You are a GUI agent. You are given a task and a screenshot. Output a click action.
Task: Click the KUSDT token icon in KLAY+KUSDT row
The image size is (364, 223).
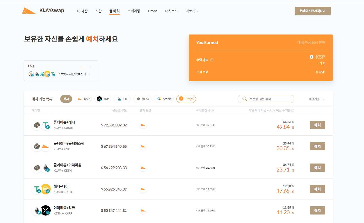[x=46, y=125]
